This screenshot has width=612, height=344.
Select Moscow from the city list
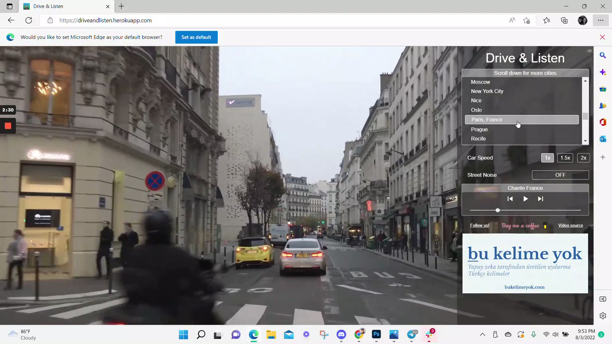(x=522, y=82)
